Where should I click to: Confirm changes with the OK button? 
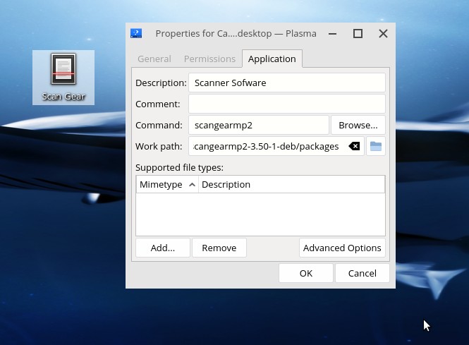pyautogui.click(x=305, y=273)
